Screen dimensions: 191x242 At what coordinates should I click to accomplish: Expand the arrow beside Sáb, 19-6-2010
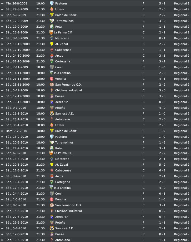click(2, 240)
